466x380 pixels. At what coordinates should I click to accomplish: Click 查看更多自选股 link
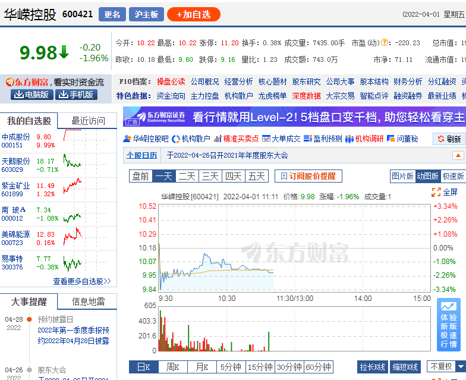(82, 281)
